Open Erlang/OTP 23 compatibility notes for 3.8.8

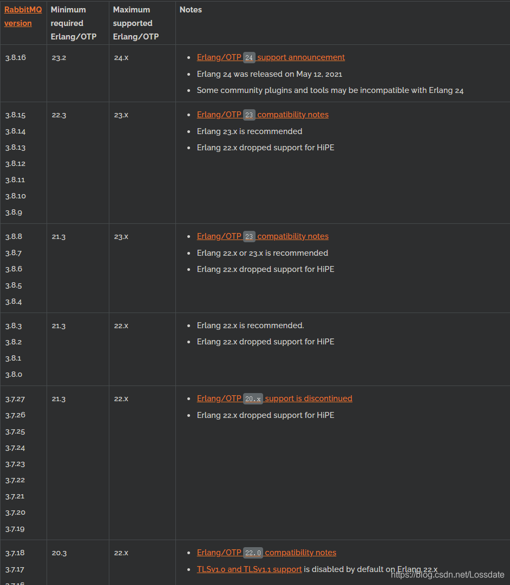pyautogui.click(x=263, y=236)
